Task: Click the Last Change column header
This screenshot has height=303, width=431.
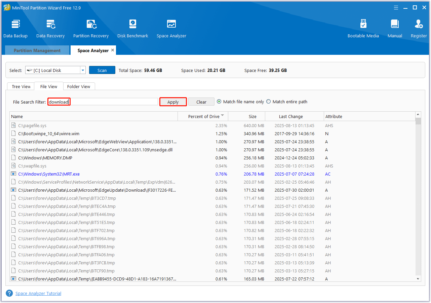Action: tap(295, 116)
